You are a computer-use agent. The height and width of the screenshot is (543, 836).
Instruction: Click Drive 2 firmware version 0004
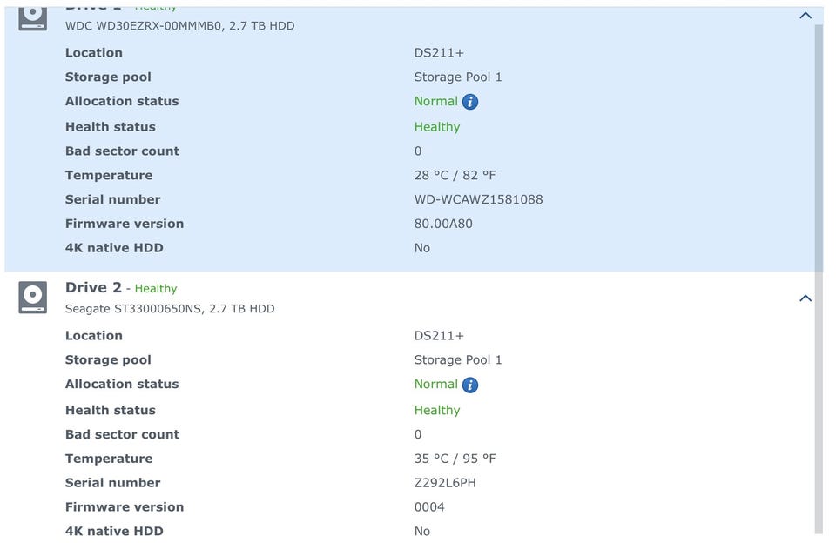[x=429, y=507]
